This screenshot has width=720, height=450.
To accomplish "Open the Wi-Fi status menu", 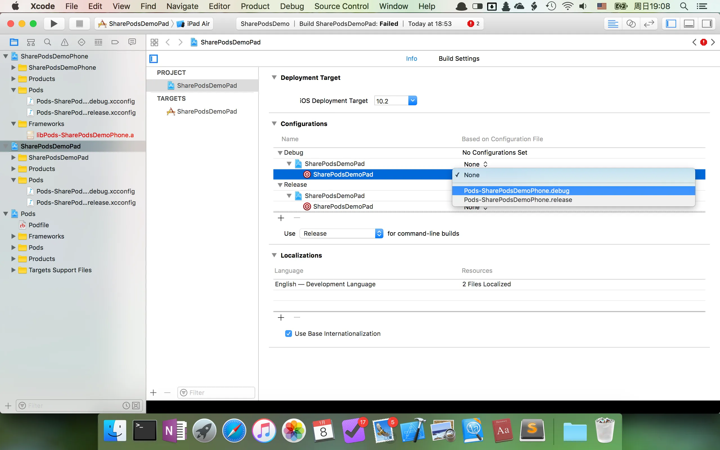I will point(568,6).
